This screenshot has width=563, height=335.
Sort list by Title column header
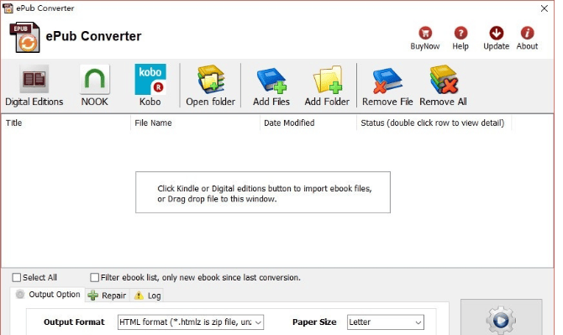66,123
